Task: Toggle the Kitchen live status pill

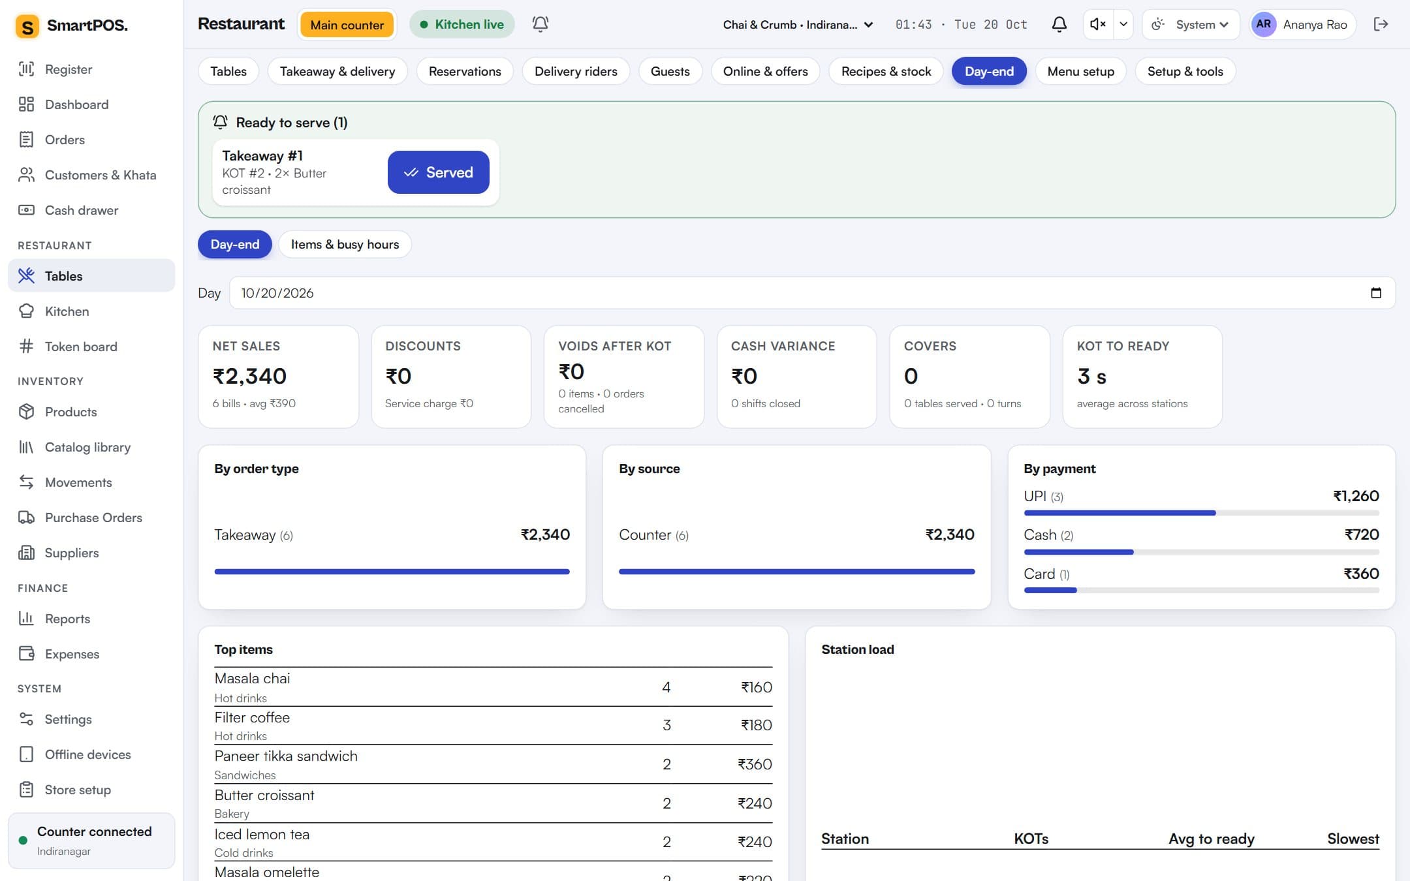Action: (462, 24)
